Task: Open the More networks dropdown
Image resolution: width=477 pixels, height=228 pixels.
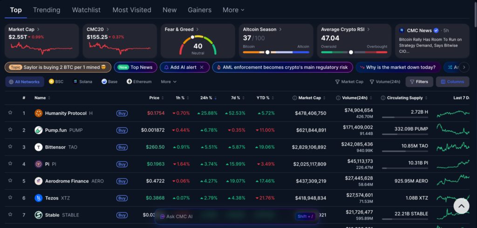Action: pos(168,82)
